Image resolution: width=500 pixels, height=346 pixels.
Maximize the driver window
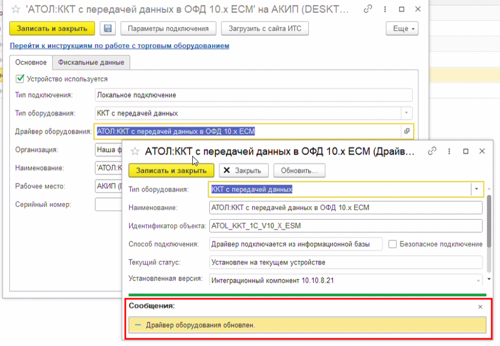(465, 151)
